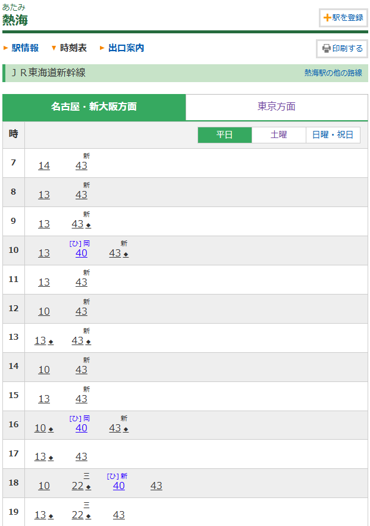Click orange arrow beside 駅情報
Image resolution: width=370 pixels, height=526 pixels.
[6, 48]
